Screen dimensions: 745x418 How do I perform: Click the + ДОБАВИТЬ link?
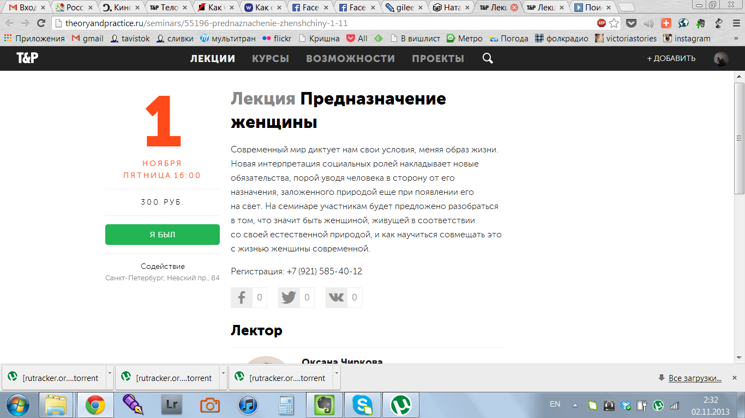(671, 59)
